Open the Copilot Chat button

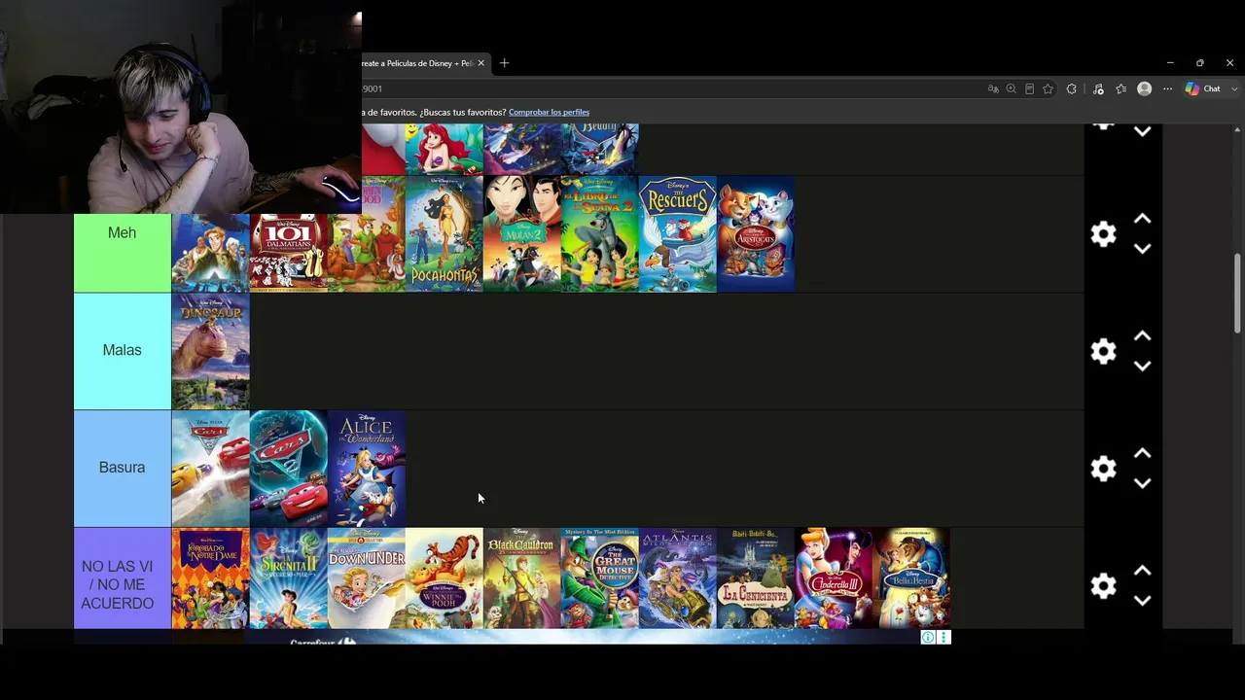[x=1203, y=88]
